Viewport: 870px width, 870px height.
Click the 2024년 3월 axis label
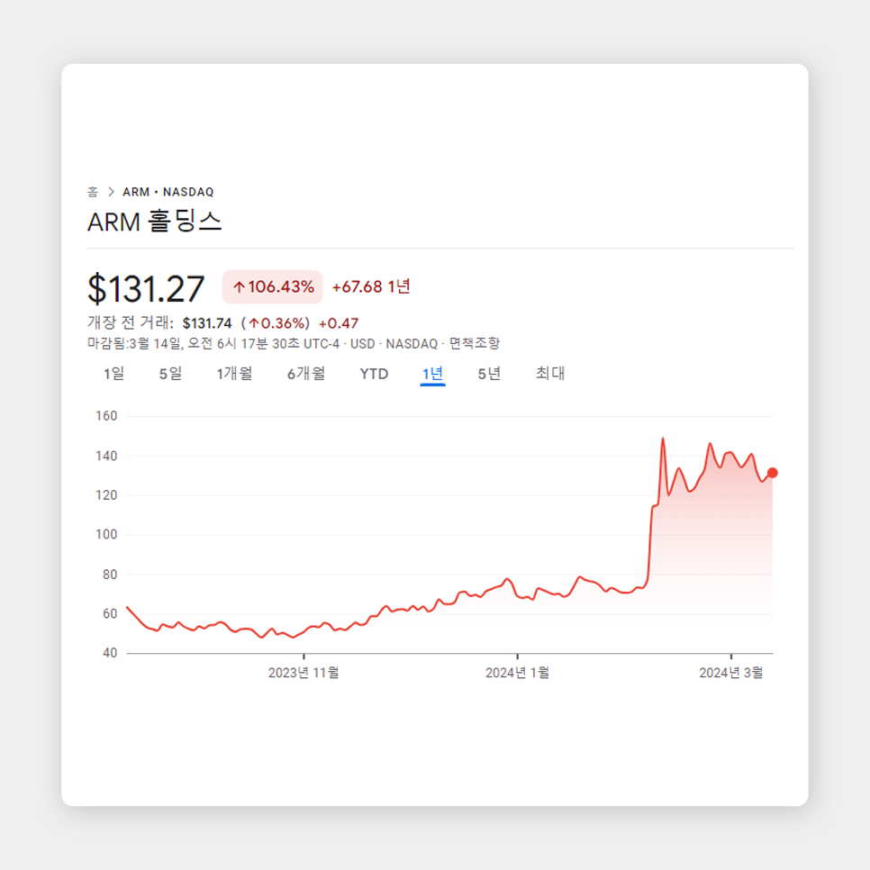(x=731, y=673)
